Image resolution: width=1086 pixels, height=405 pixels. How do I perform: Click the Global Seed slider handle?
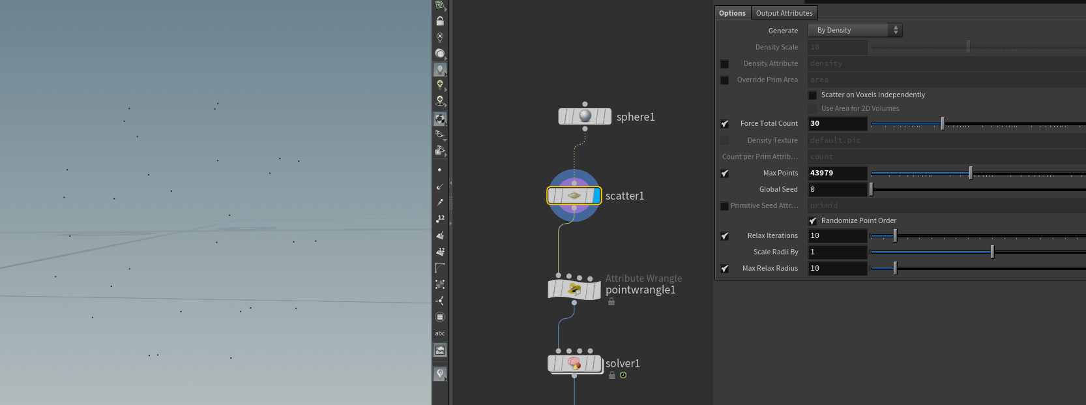pyautogui.click(x=871, y=189)
